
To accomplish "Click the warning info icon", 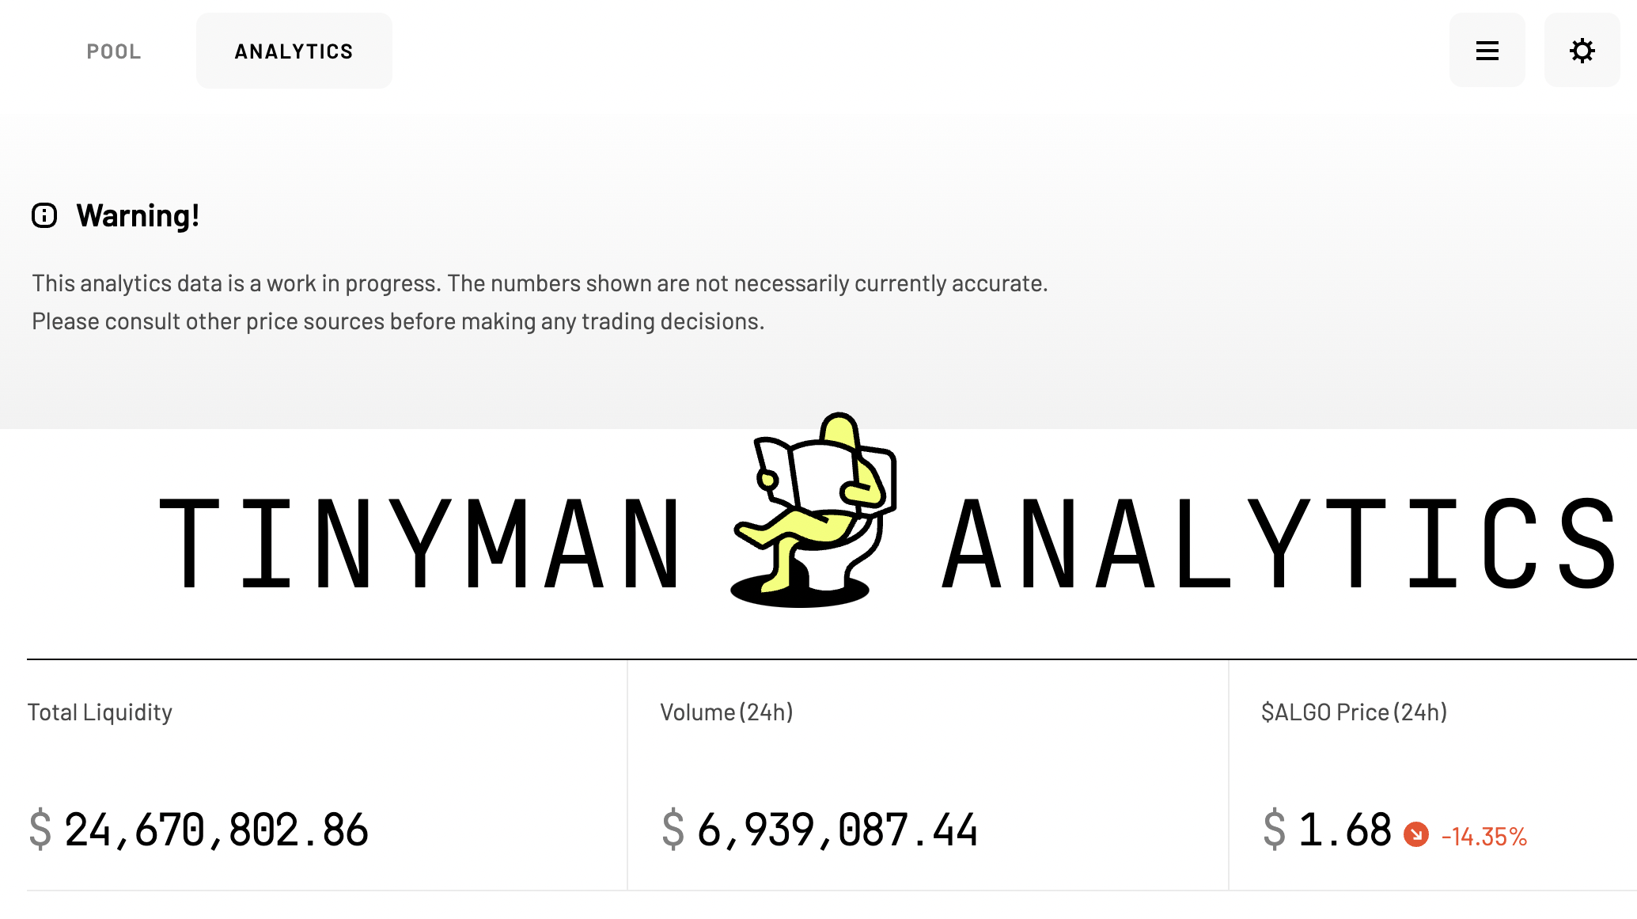I will tap(45, 215).
